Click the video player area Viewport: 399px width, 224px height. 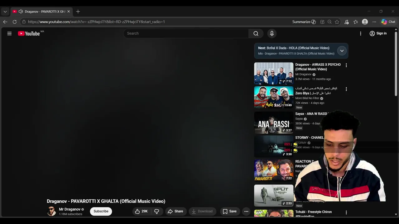click(x=126, y=118)
